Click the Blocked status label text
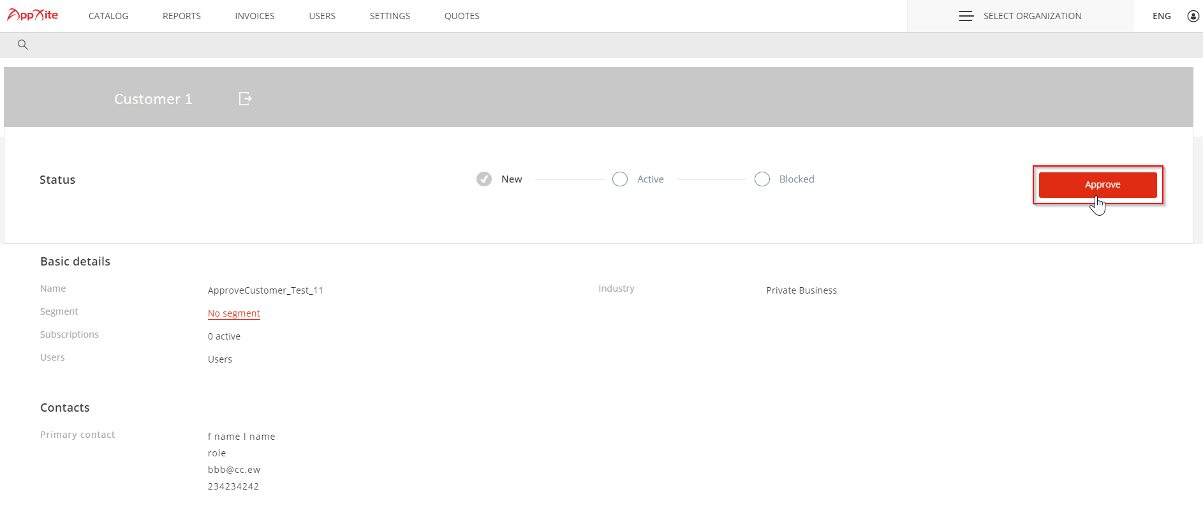The image size is (1203, 524). tap(797, 179)
